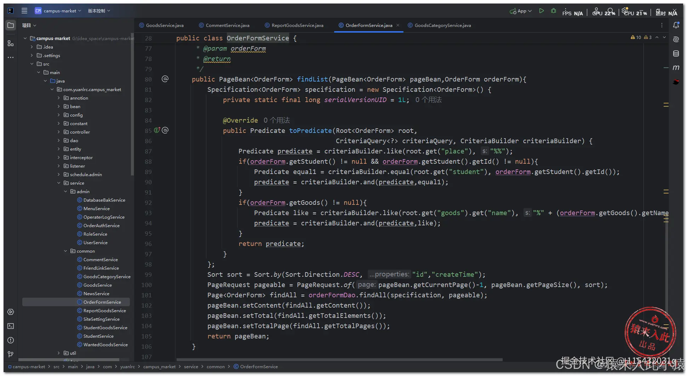Open WantedGoodsService in project tree
Image resolution: width=687 pixels, height=376 pixels.
click(x=105, y=344)
